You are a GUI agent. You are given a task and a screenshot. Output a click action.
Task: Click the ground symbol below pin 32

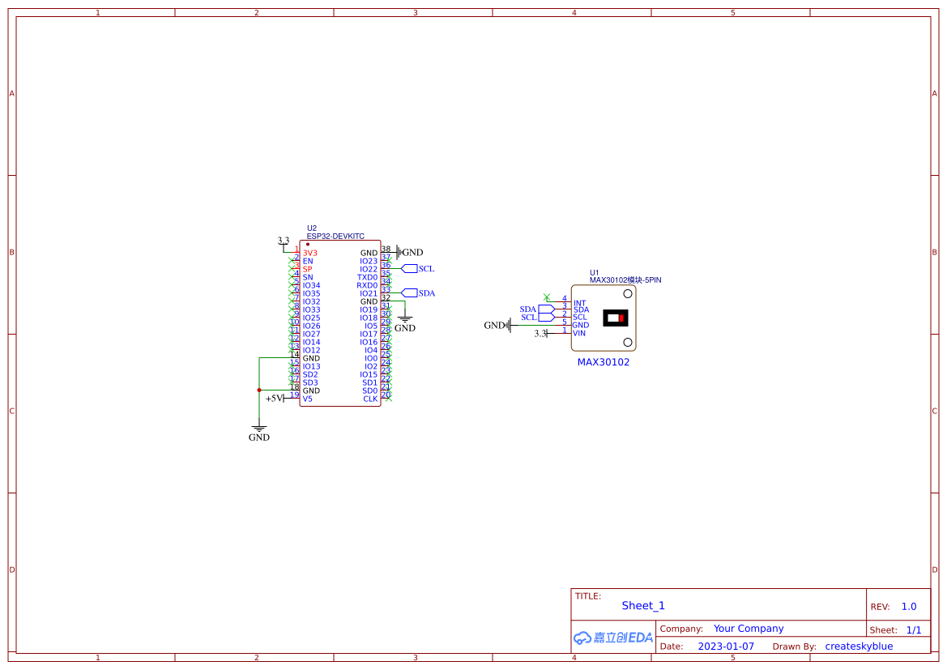[405, 322]
